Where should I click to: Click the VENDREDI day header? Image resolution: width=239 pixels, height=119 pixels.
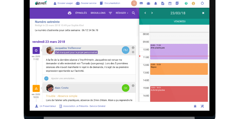click(180, 21)
